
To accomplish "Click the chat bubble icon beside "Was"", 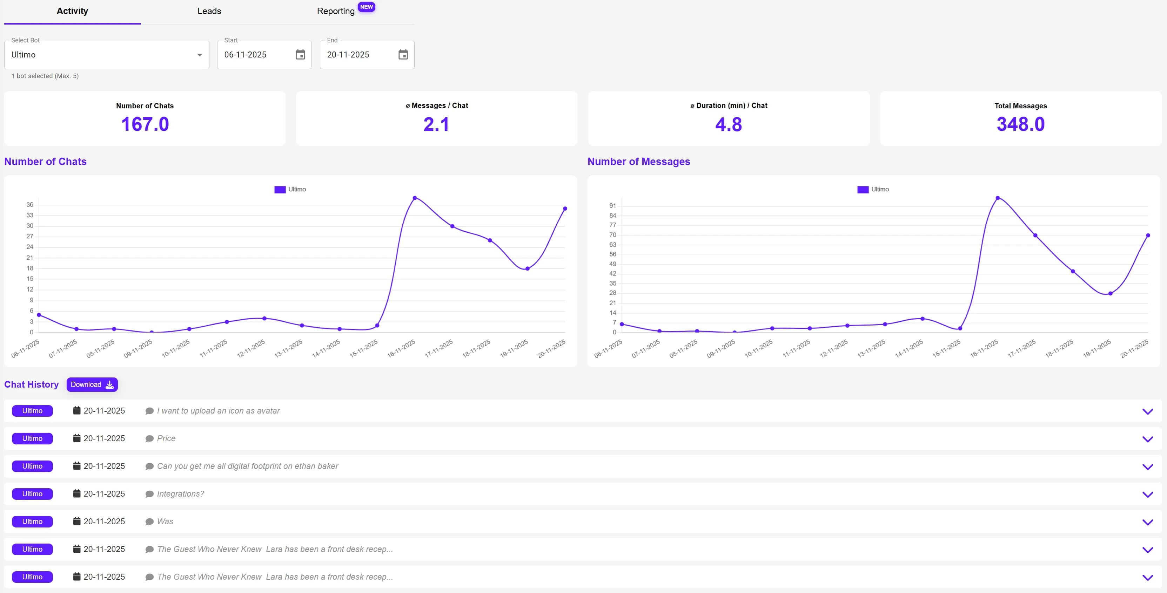I will pos(149,521).
